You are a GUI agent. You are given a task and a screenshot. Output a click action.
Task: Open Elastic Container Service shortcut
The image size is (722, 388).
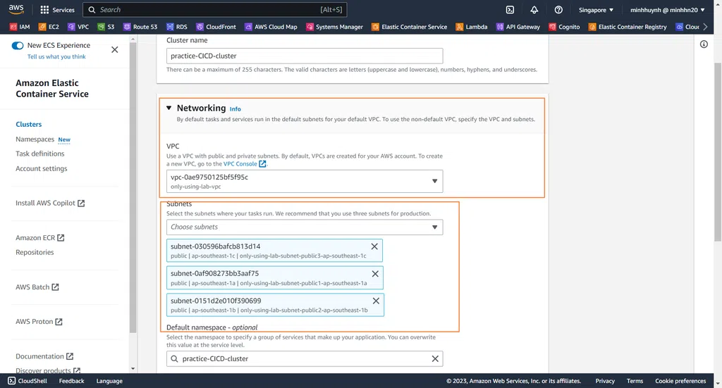[410, 27]
